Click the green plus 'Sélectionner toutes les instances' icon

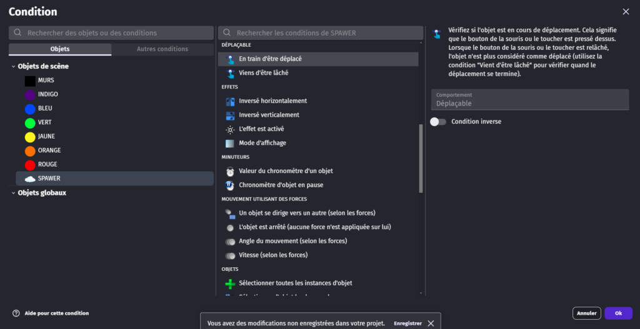click(x=230, y=283)
